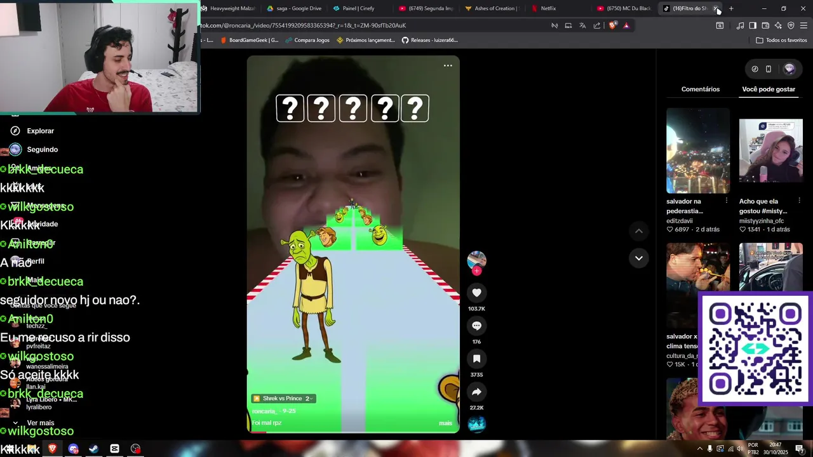Toggle the browser sidebar panel icon

tap(753, 25)
